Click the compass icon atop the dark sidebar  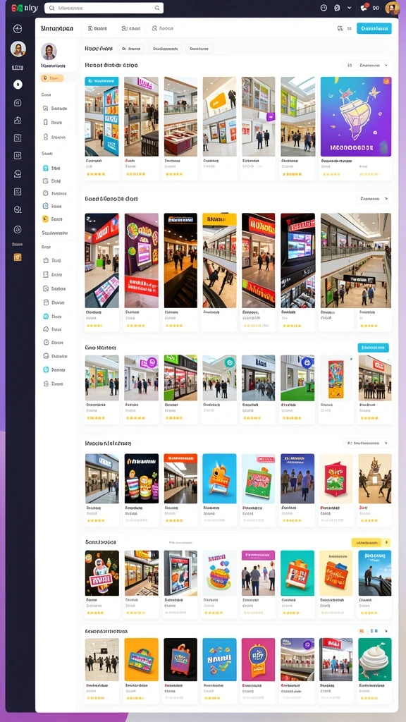(x=18, y=29)
